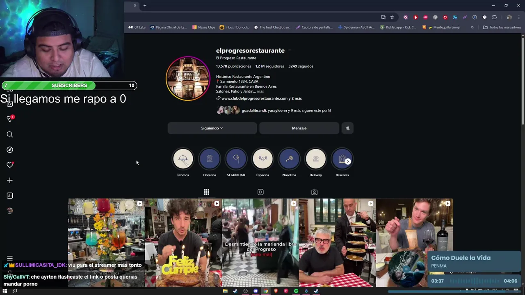Open the Spiderman ASCII Art bookmark

coord(356,27)
